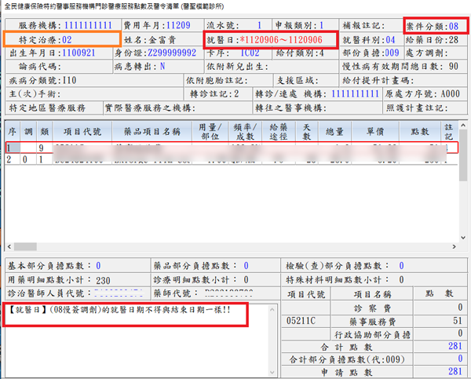Click the 項目代號 column header
Image resolution: width=471 pixels, height=379 pixels.
pyautogui.click(x=82, y=130)
